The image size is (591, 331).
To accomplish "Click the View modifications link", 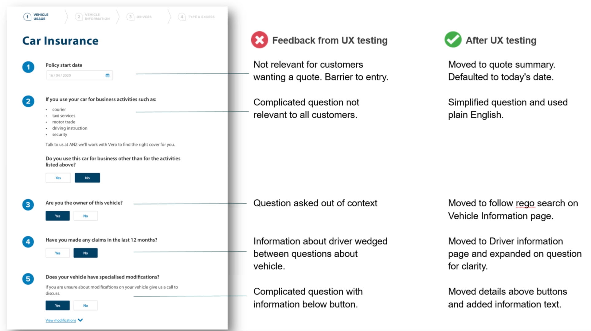I will [60, 320].
